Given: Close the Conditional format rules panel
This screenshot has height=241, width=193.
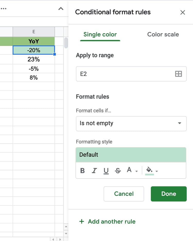Looking at the screenshot, I should 183,12.
